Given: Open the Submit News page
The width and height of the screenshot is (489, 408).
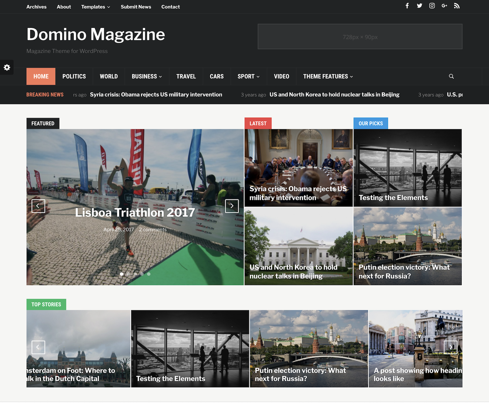Looking at the screenshot, I should pos(136,7).
